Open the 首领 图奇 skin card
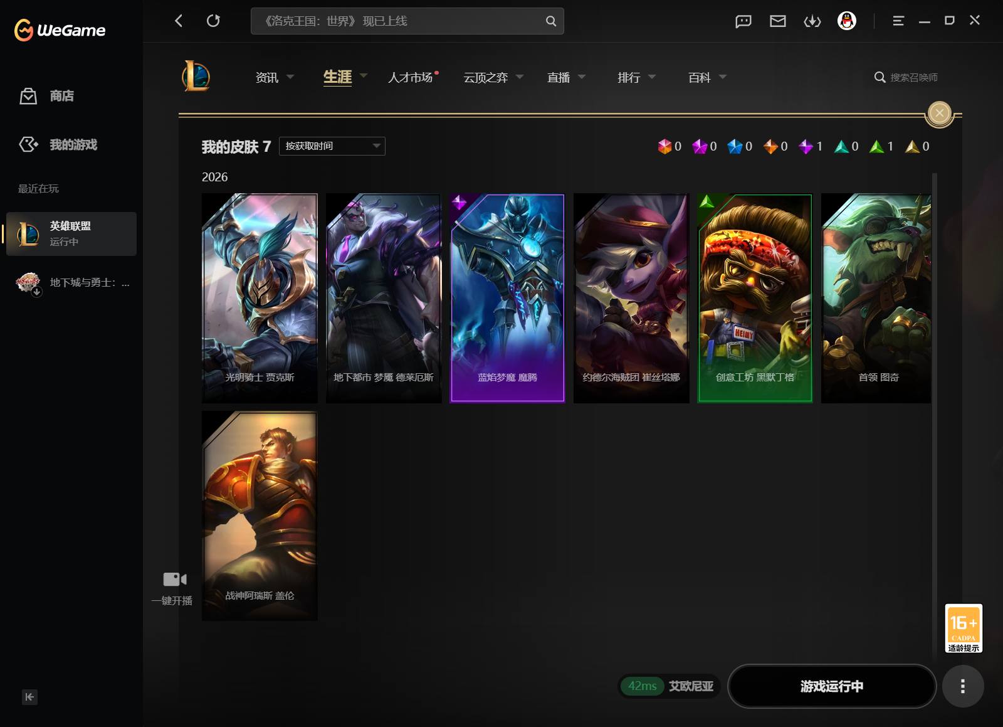The width and height of the screenshot is (1003, 727). (876, 298)
